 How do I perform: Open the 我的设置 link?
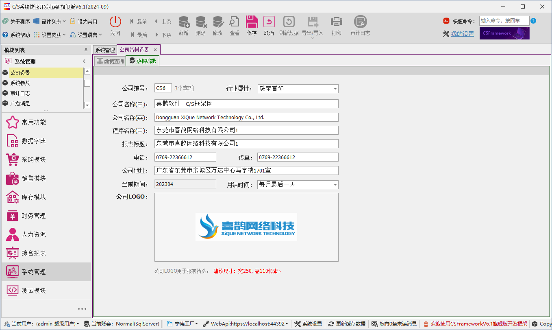pos(463,34)
